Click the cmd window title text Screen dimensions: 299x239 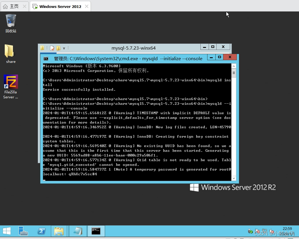pos(128,59)
